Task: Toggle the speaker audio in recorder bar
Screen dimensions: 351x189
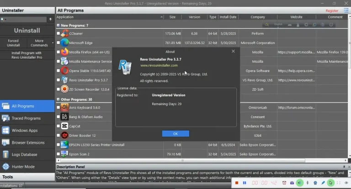Action: point(300,183)
